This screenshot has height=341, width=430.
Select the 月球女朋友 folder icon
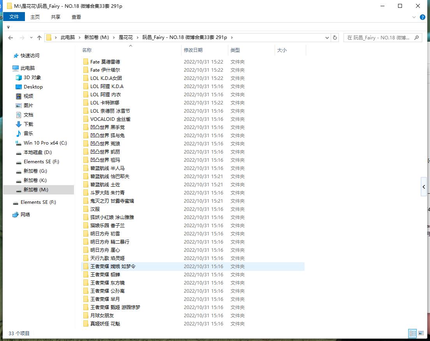tap(86, 316)
